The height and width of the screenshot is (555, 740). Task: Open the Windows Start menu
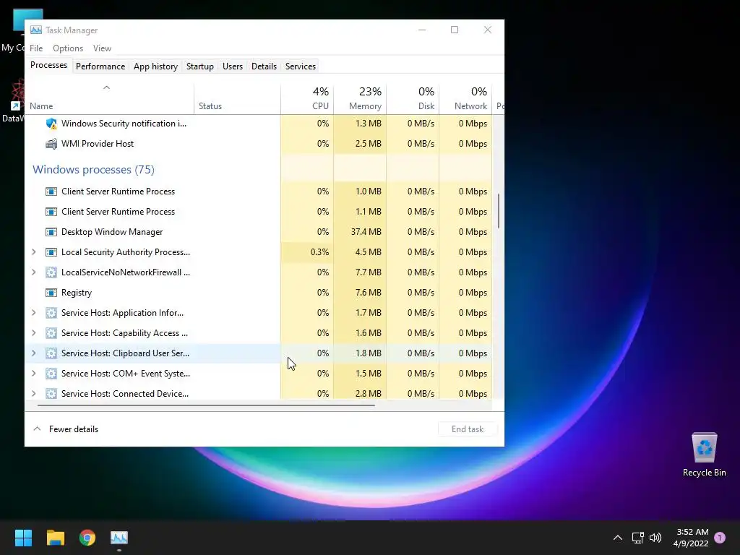coord(23,538)
